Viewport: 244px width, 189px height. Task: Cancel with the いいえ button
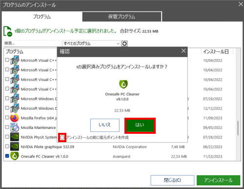pos(105,125)
